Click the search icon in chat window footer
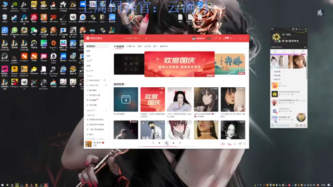Image resolution: width=333 pixels, height=187 pixels. 305,125
